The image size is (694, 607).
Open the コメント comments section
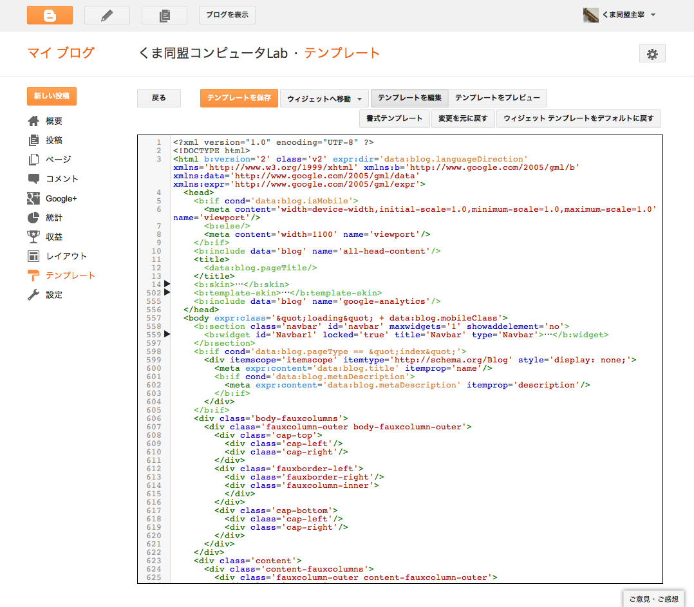[x=62, y=179]
